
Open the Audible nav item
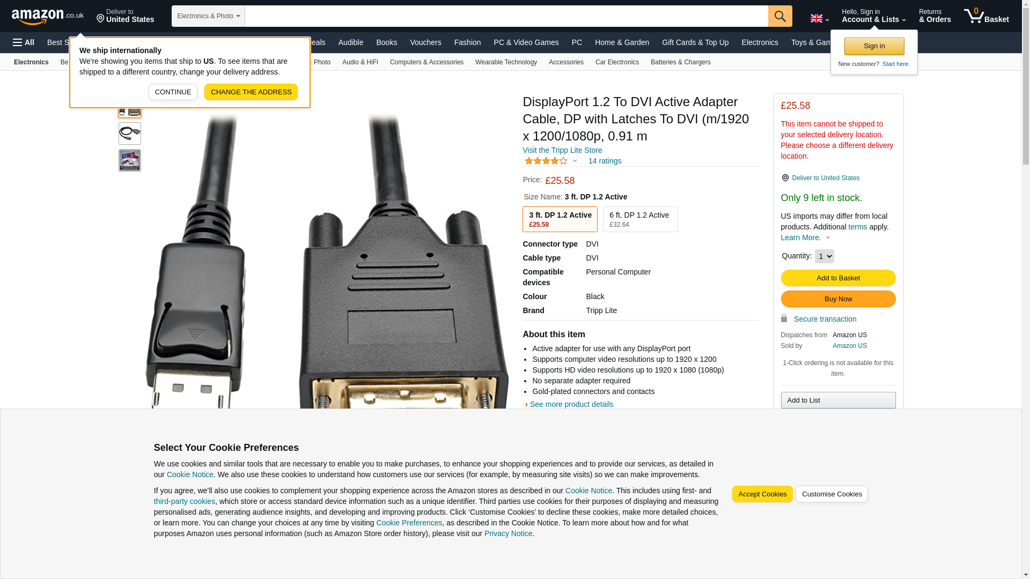tap(351, 42)
